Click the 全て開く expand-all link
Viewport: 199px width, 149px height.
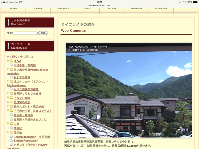click(12, 57)
